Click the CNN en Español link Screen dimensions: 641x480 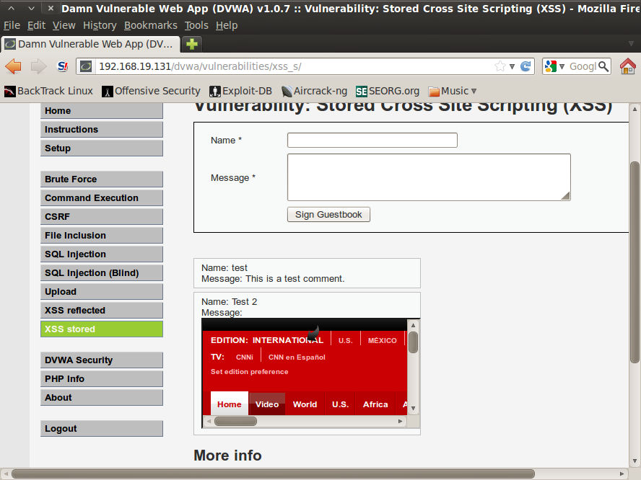click(297, 357)
